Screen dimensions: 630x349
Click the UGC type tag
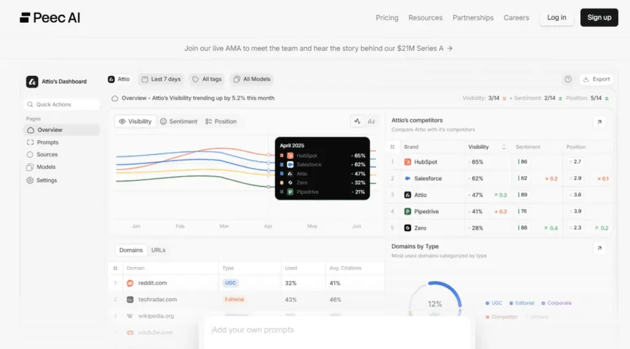[x=230, y=283]
